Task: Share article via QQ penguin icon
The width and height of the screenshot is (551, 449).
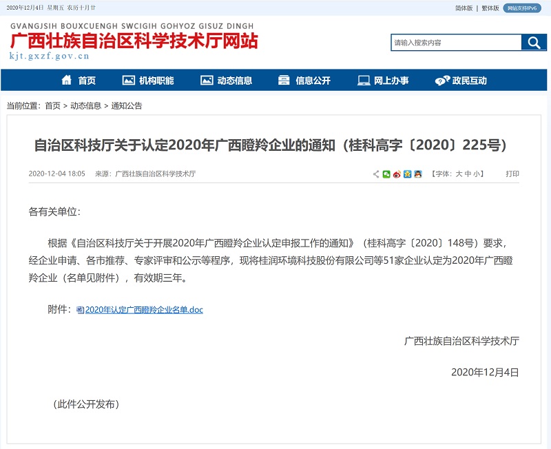Action: coord(417,174)
